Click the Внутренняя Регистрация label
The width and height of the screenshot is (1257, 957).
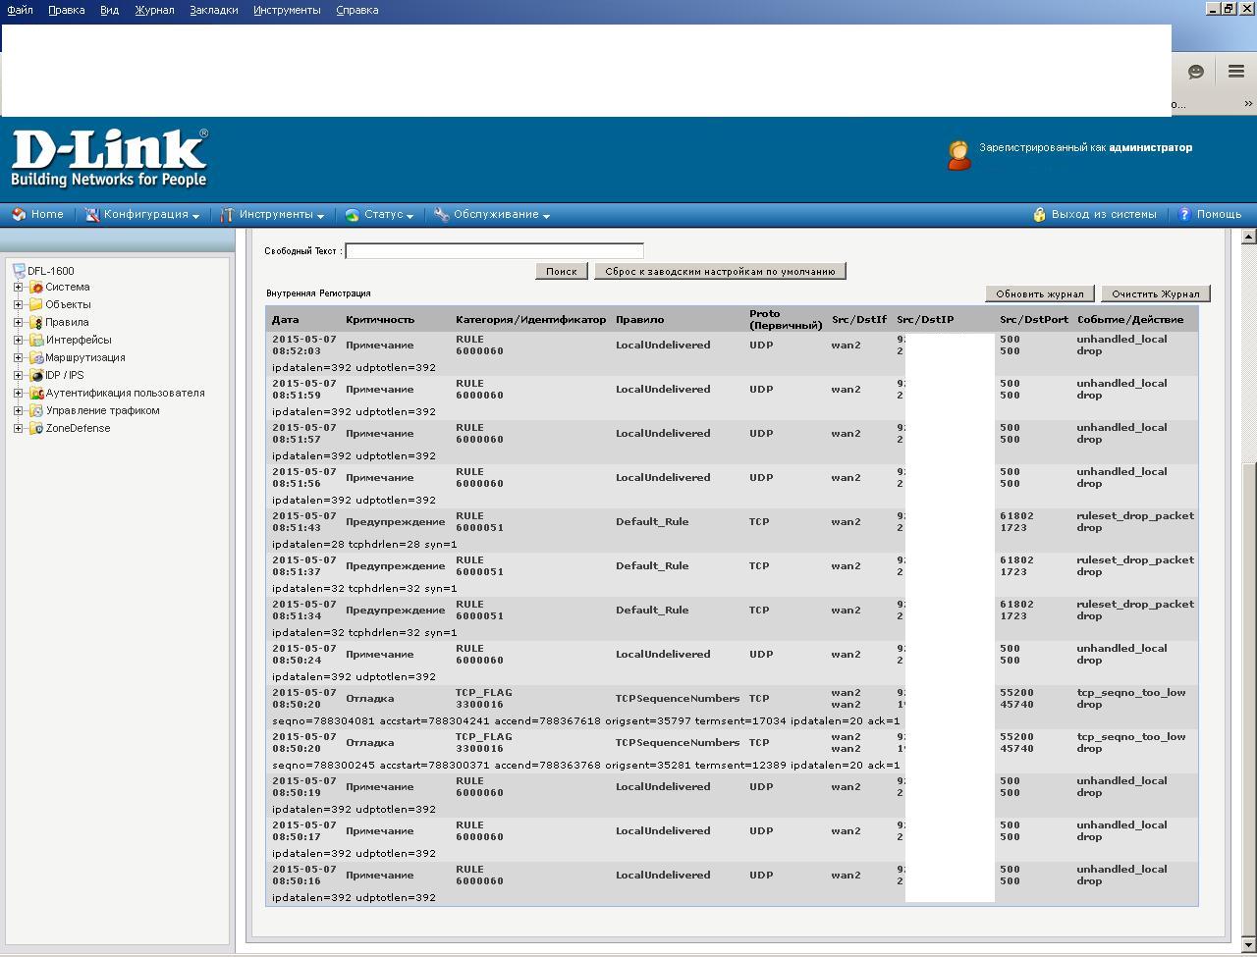[318, 293]
